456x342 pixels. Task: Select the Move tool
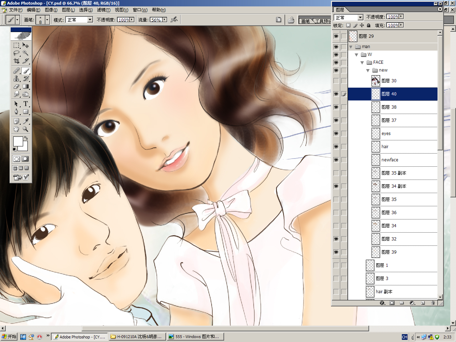(26, 46)
